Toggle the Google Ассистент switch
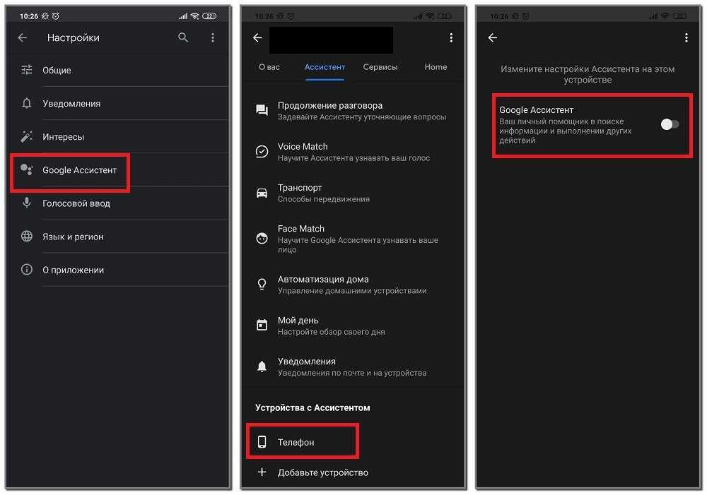The height and width of the screenshot is (495, 707). (x=670, y=124)
